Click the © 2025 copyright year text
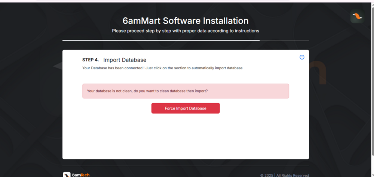Screen dimensions: 374x177 tap(267, 175)
